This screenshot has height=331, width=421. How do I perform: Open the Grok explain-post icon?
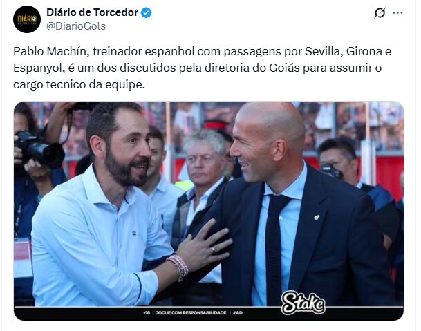(380, 12)
